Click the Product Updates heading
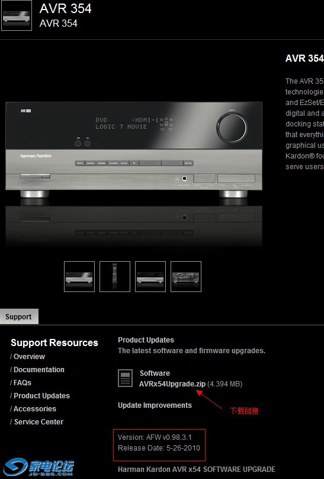Viewport: 324px width, 479px height. pos(146,340)
